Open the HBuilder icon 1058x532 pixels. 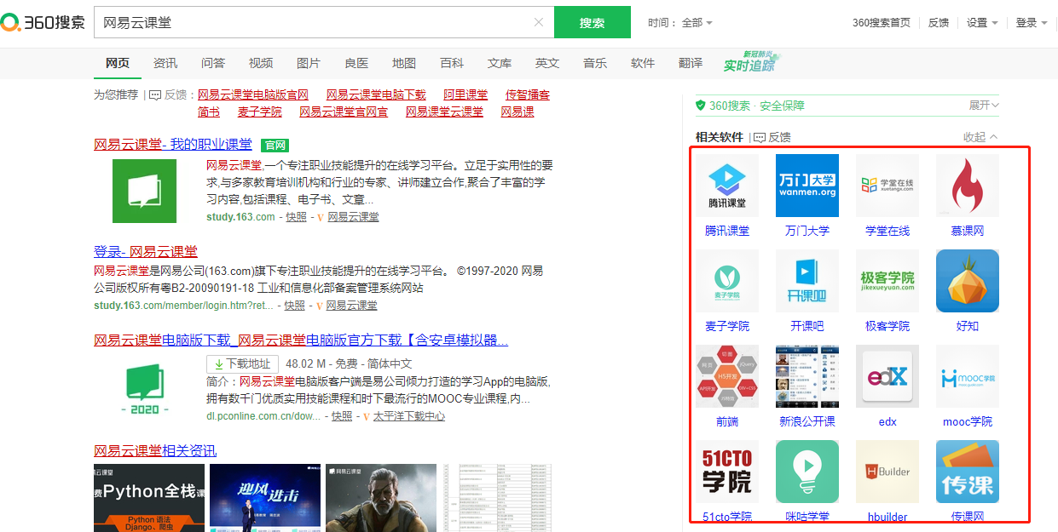(x=887, y=472)
